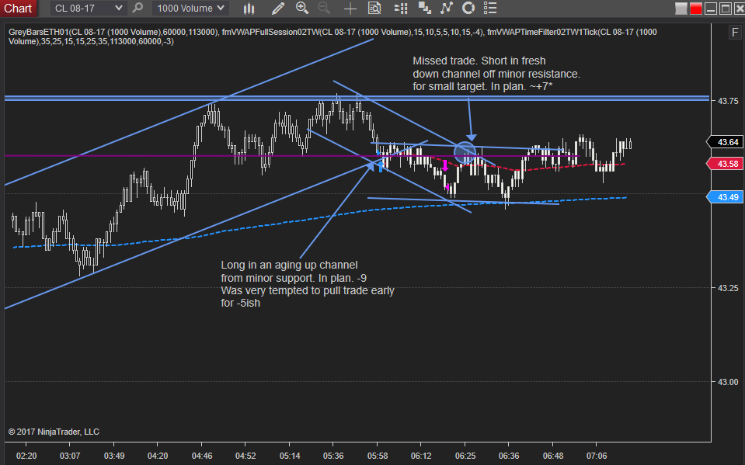Click the 05:36 time axis label
The height and width of the screenshot is (465, 745).
(333, 456)
